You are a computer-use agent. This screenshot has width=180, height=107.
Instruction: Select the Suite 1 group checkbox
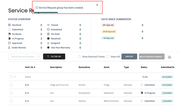coord(11,77)
